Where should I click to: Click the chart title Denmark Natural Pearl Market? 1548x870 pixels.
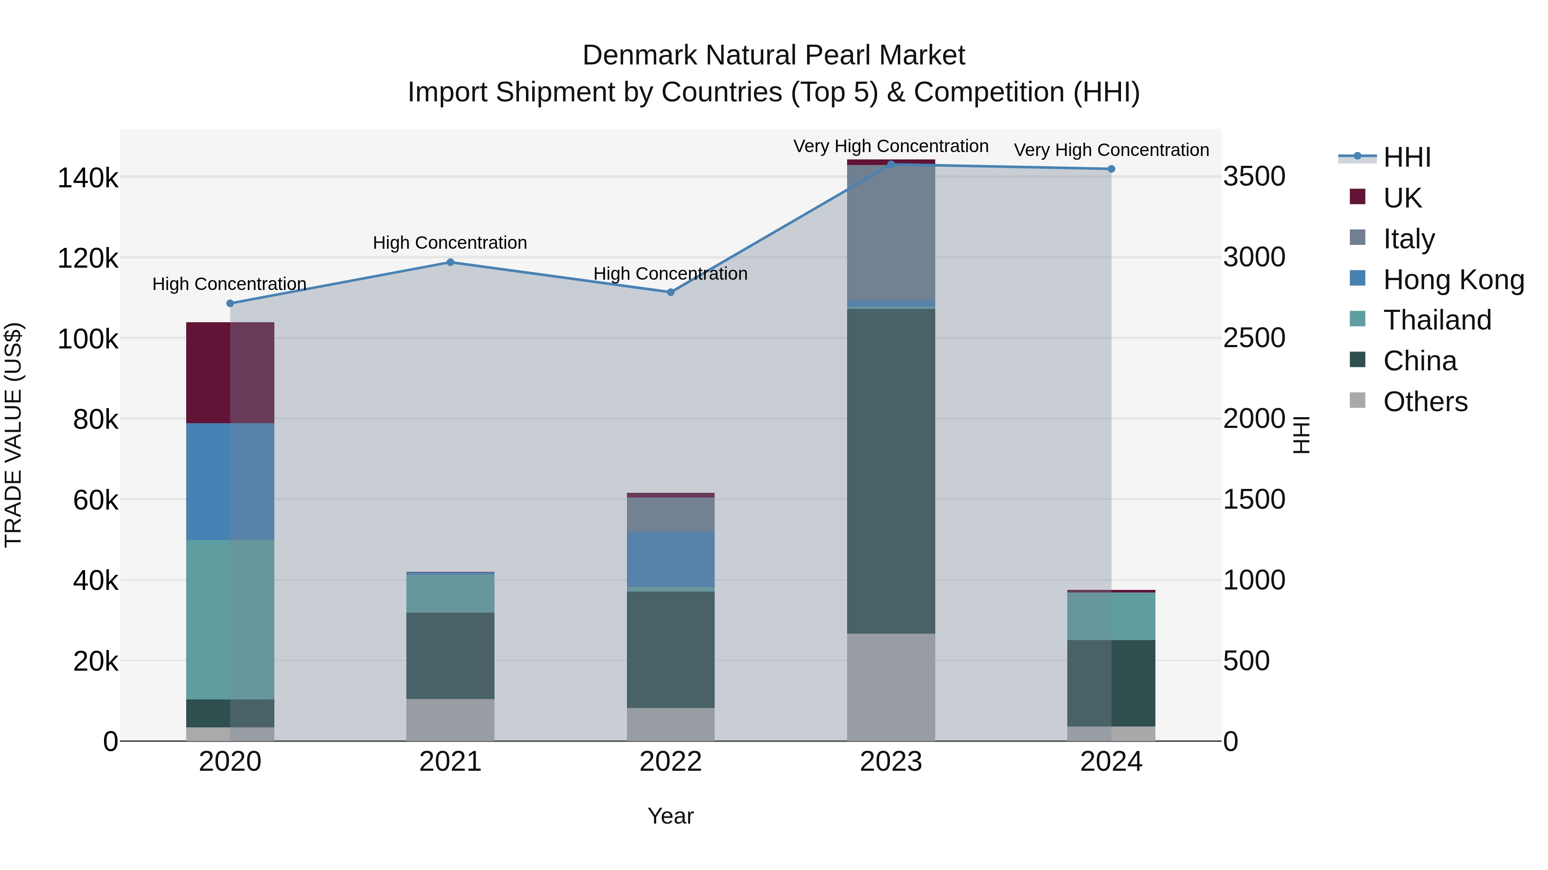(x=774, y=55)
